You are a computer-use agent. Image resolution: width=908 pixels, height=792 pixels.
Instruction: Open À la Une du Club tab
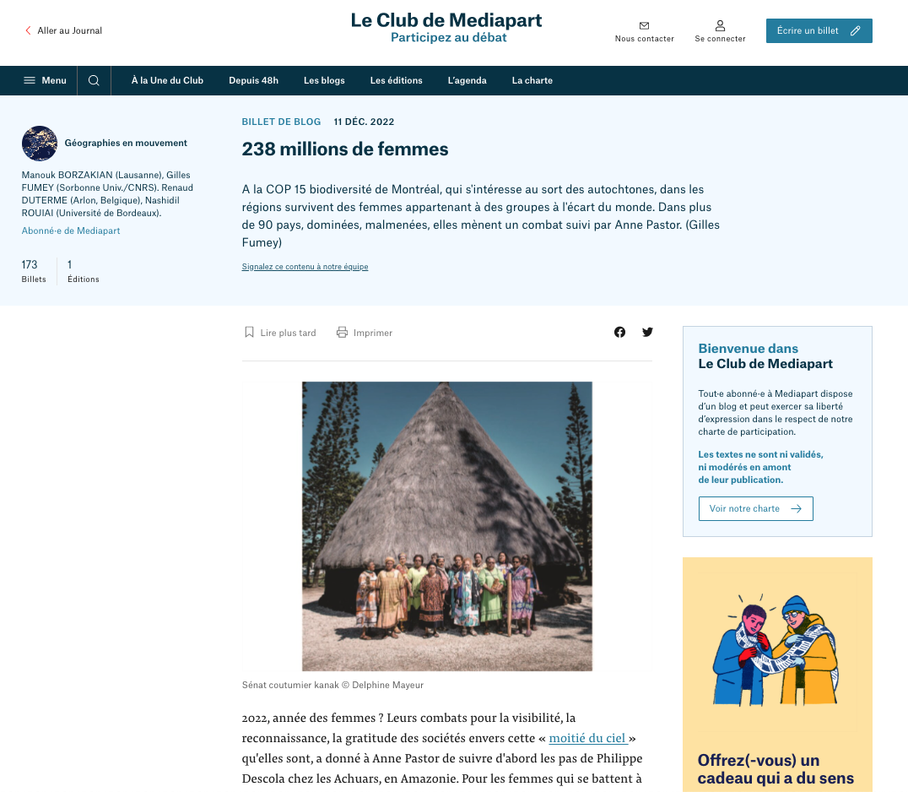click(167, 80)
